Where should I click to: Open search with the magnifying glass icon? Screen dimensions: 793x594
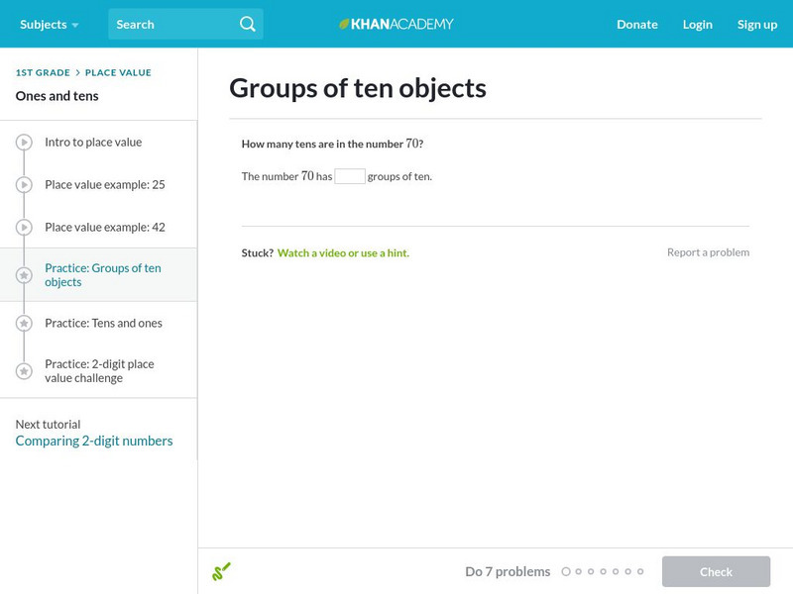pyautogui.click(x=248, y=24)
